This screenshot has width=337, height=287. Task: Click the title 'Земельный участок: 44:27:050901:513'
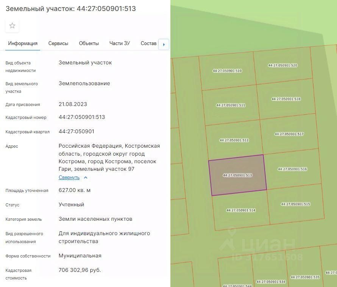[x=71, y=9]
